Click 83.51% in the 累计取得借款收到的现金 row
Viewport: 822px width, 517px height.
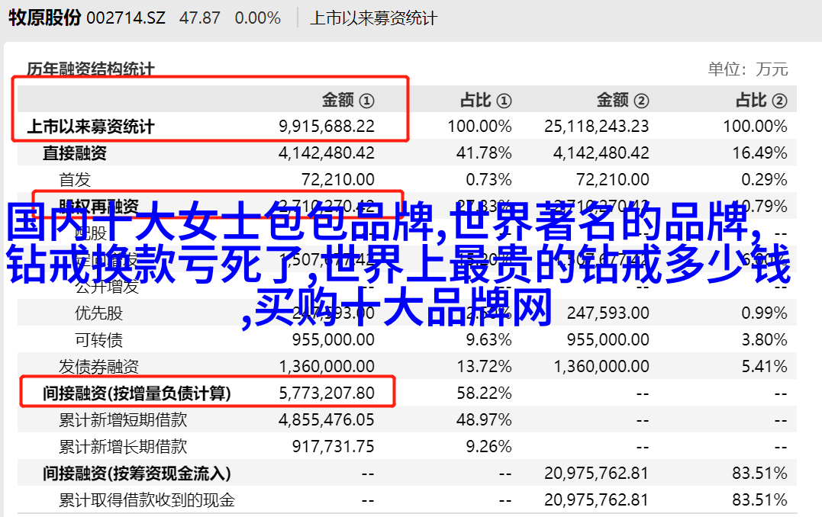(759, 501)
